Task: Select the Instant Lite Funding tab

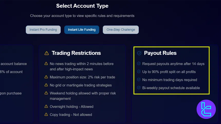Action: [x=82, y=30]
